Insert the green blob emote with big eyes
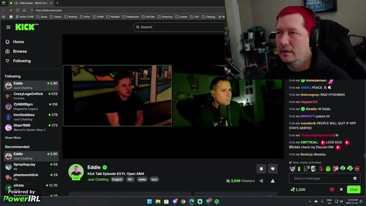 point(328,169)
